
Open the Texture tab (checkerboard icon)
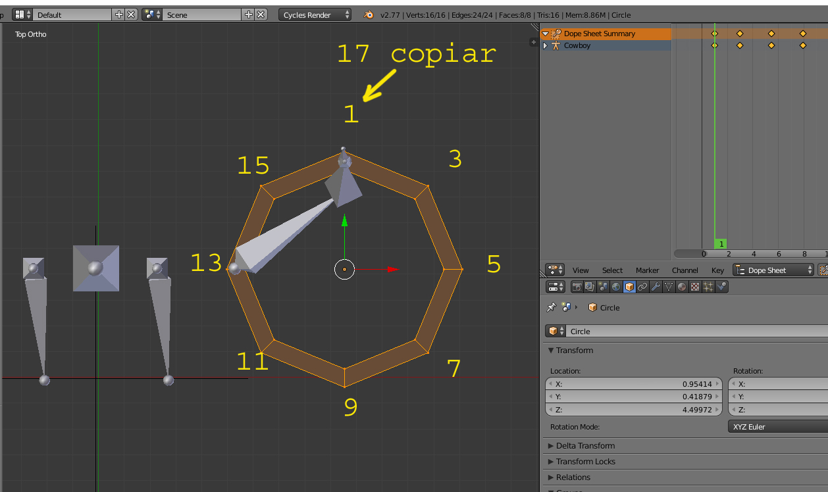695,287
